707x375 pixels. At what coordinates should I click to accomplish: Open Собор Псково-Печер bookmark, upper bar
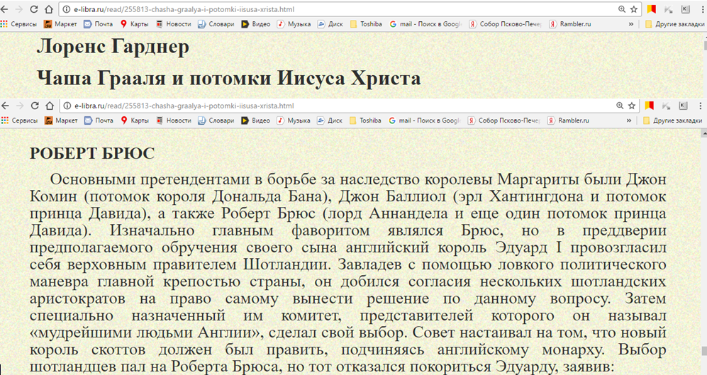click(506, 24)
